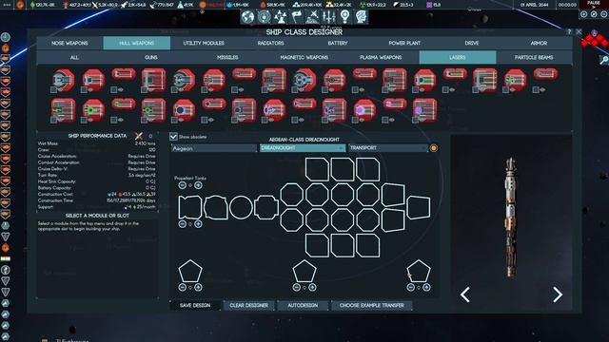Filter hull weapons by MISSILES
This screenshot has width=609, height=342.
(227, 57)
